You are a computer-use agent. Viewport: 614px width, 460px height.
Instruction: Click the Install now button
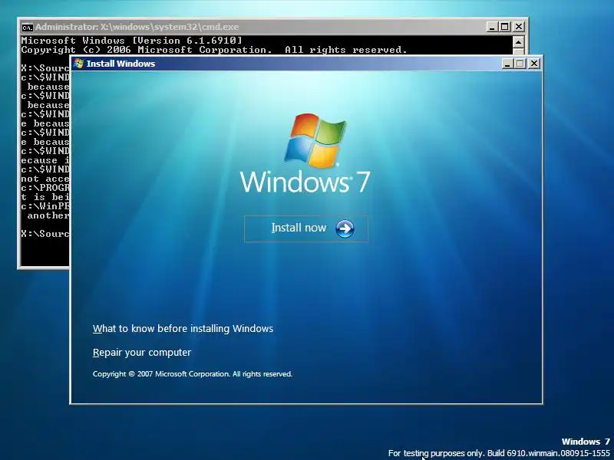[305, 228]
